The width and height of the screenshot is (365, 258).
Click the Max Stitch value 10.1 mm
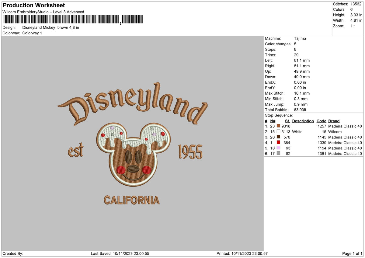pyautogui.click(x=302, y=93)
